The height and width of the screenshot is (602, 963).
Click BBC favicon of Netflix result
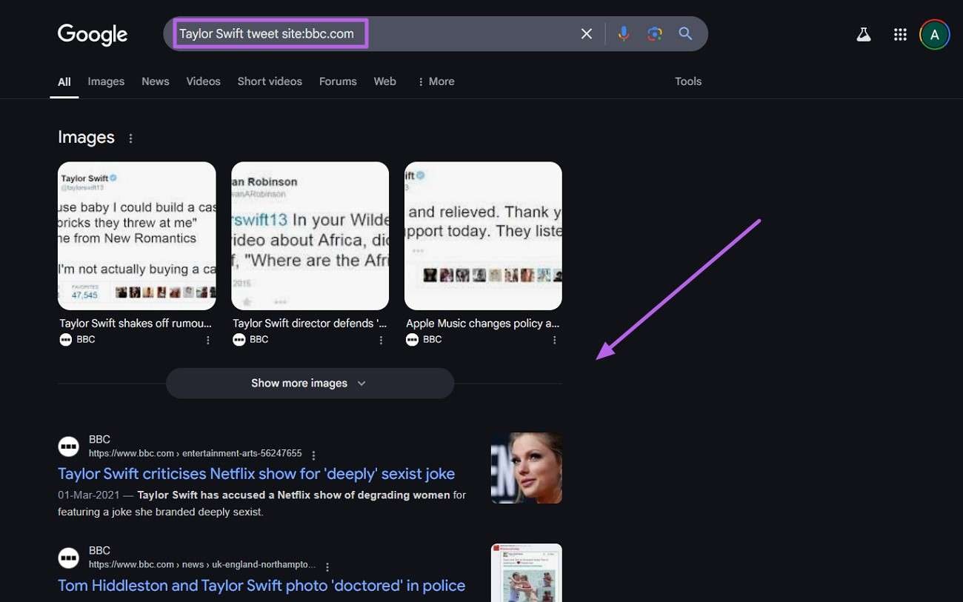point(69,447)
